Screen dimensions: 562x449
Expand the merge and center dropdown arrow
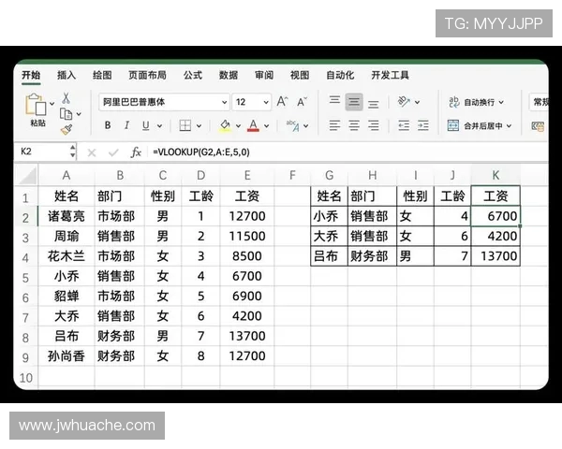[x=509, y=125]
